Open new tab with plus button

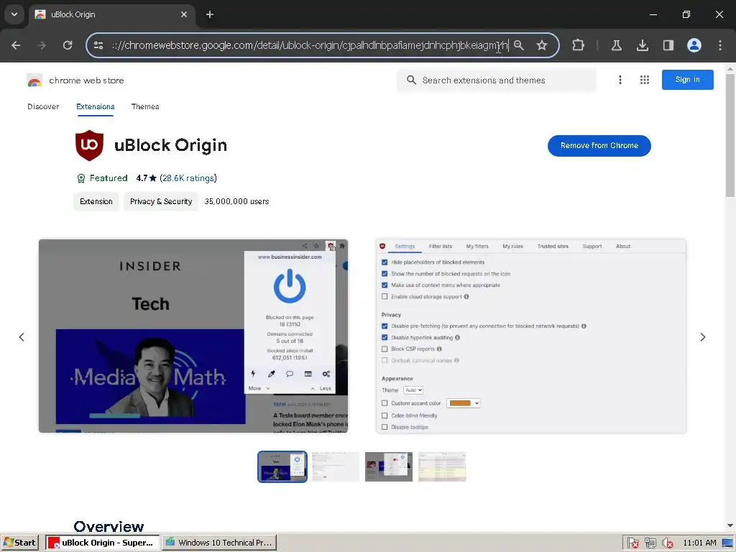[210, 14]
